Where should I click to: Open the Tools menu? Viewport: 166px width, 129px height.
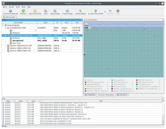tap(18, 7)
